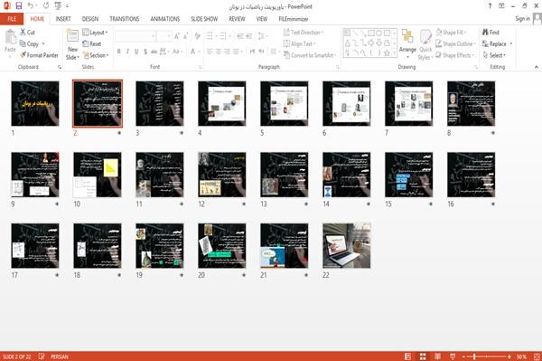Viewport: 542px width, 361px height.
Task: Open the FILE tab
Action: tap(12, 19)
